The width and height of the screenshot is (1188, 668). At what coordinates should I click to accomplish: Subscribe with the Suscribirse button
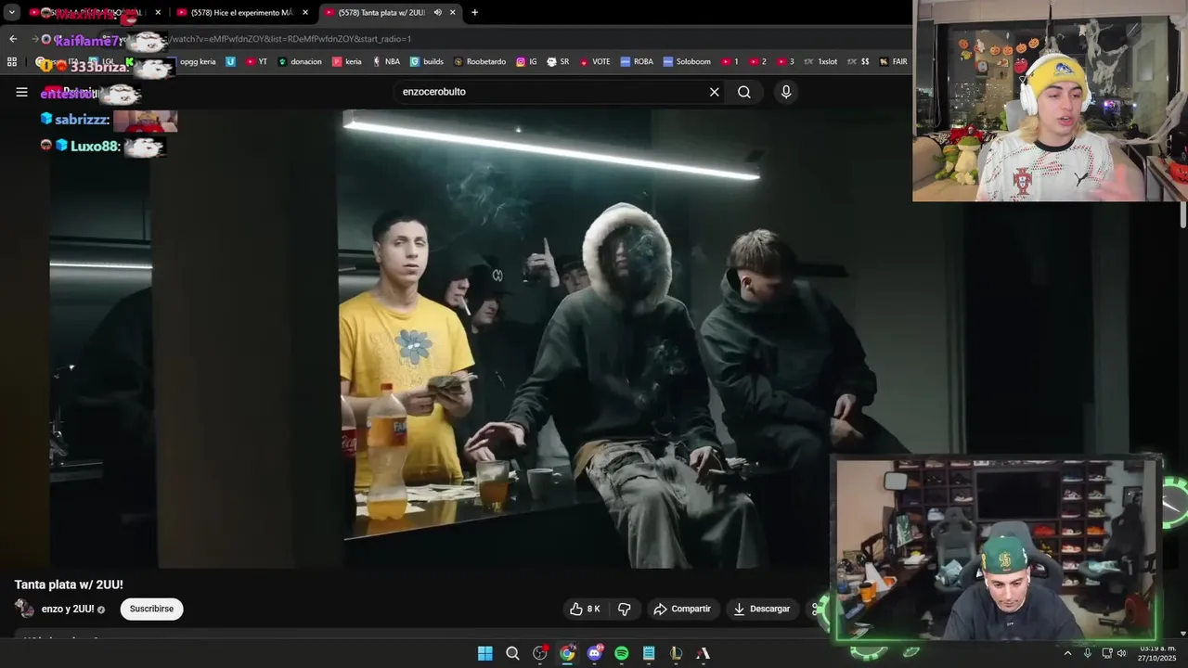point(151,609)
